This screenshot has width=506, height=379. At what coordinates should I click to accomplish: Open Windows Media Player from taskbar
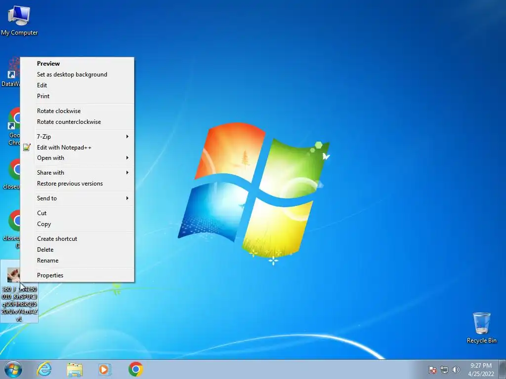[104, 369]
